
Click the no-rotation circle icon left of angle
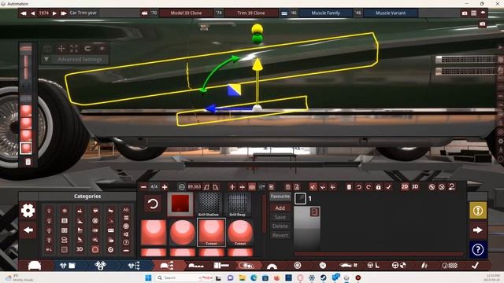click(182, 187)
